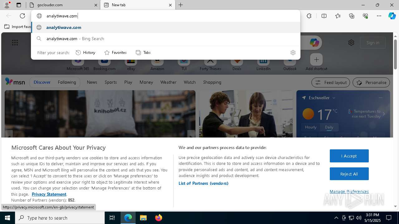Filter search by Tabs
This screenshot has width=399, height=224.
tap(143, 53)
